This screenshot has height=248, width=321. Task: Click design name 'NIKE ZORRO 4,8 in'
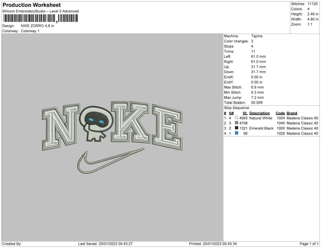pyautogui.click(x=37, y=26)
